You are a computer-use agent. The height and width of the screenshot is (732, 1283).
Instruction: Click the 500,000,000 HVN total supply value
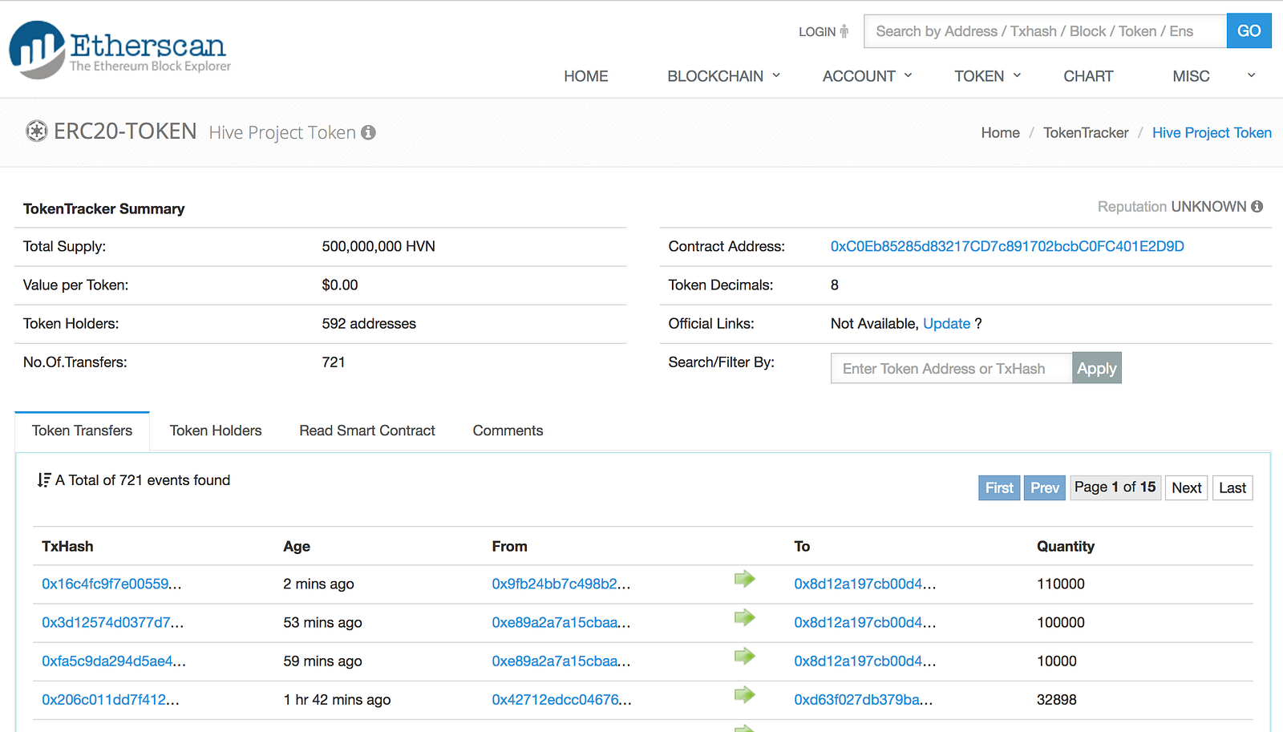[x=378, y=246]
